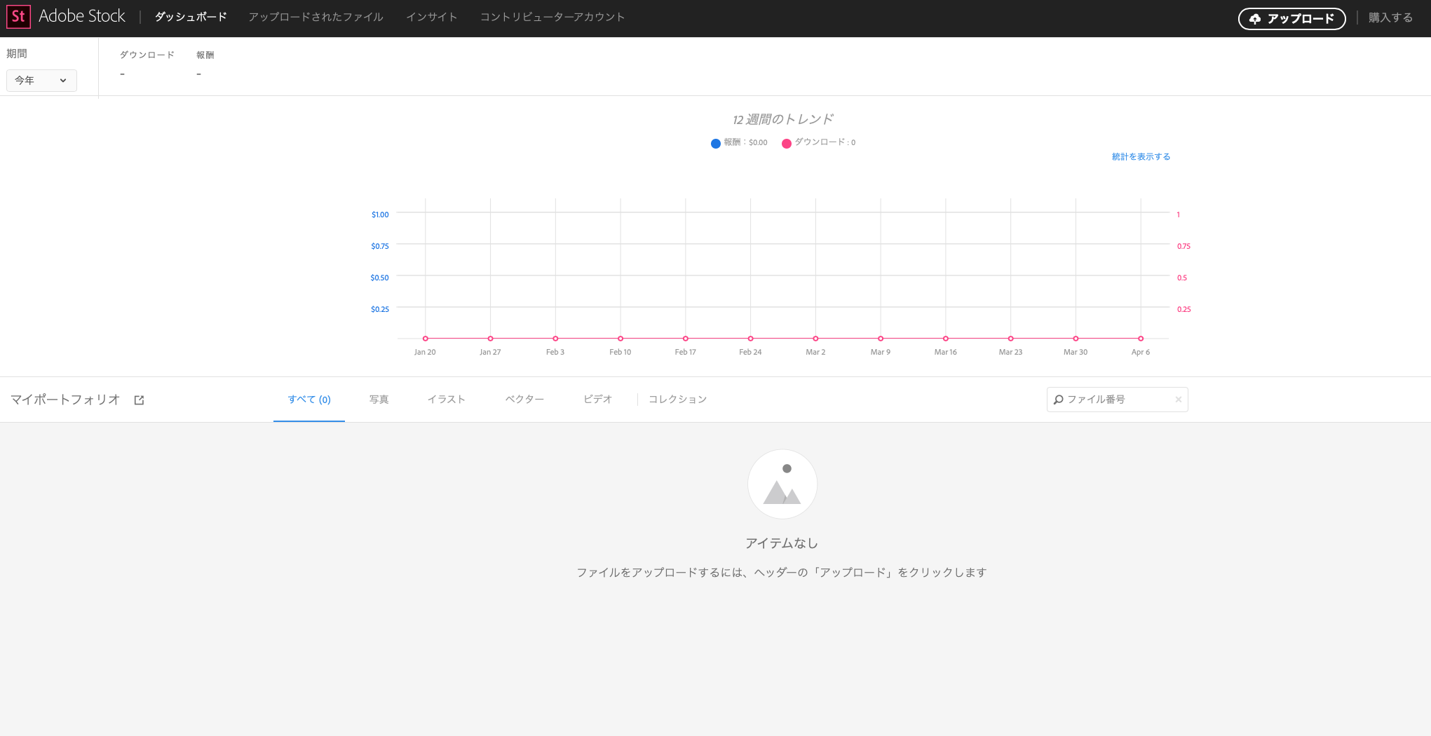Click the Adobe Stock St logo icon
Image resolution: width=1431 pixels, height=736 pixels.
tap(18, 17)
